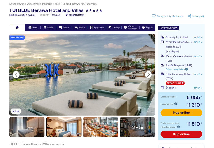This screenshot has width=214, height=148.
Task: Open the Opinie tab
Action: click(64, 28)
